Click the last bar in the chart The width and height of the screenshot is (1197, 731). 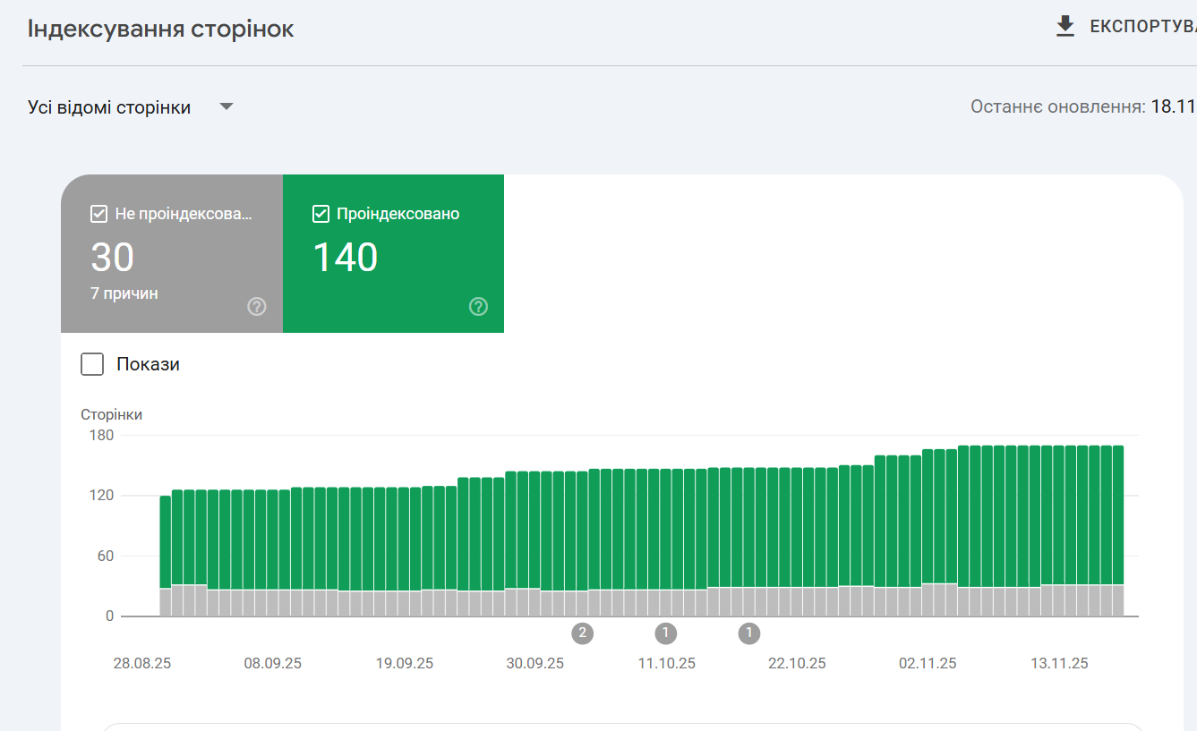coord(1118,531)
